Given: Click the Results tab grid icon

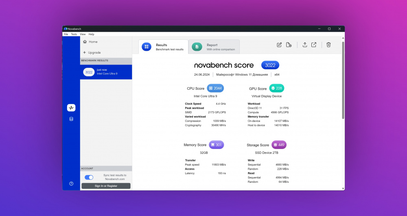Looking at the screenshot, I should pyautogui.click(x=147, y=47).
